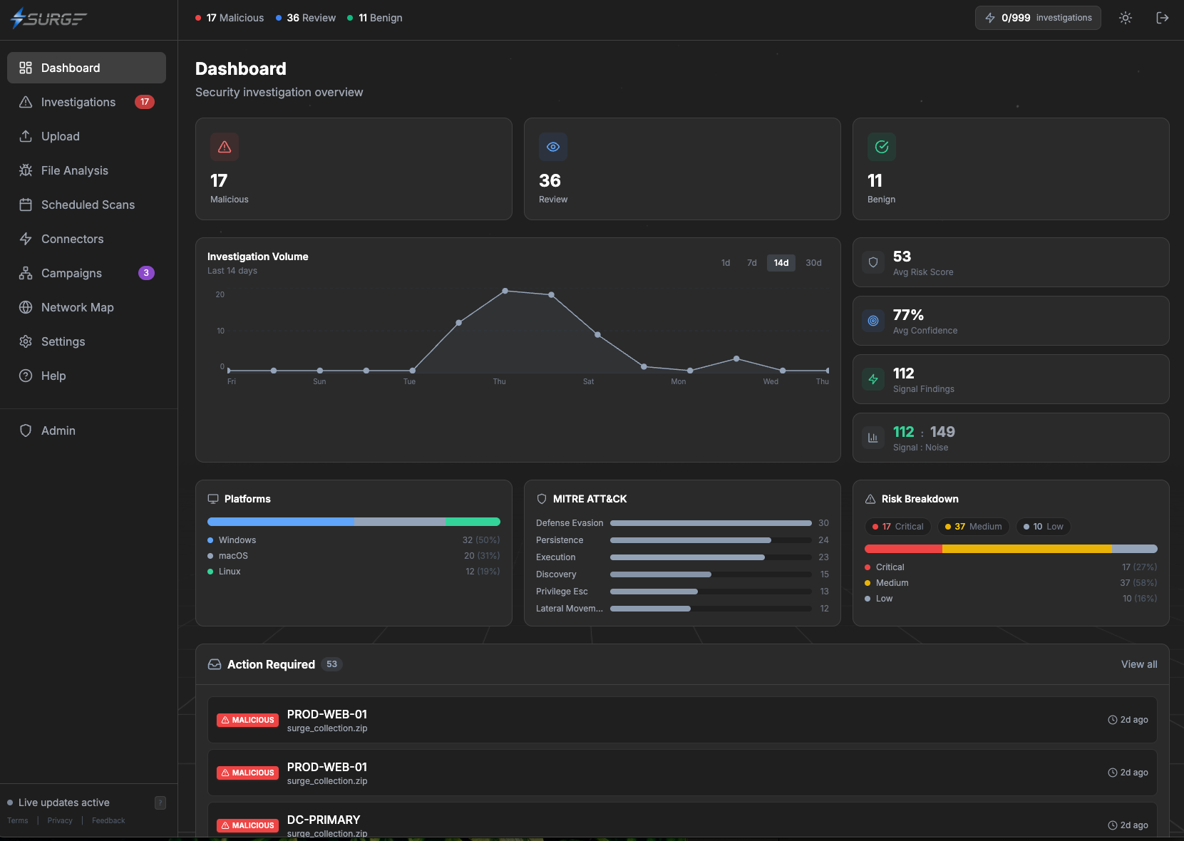
Task: Click the 0/999 investigations counter
Action: click(x=1038, y=18)
